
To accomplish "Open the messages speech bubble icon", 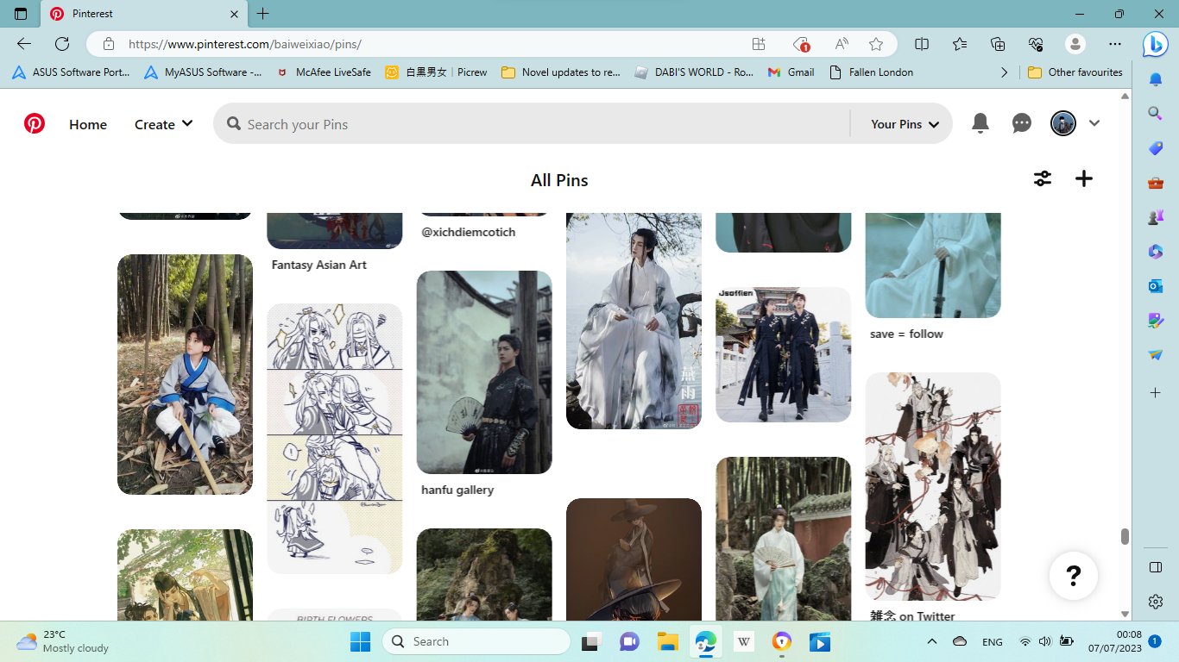I will coord(1022,124).
